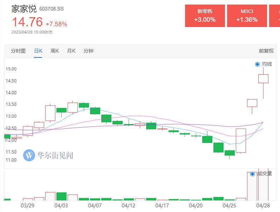Image resolution: width=280 pixels, height=212 pixels.
Task: Switch to the 分钟 tab
Action: click(88, 51)
